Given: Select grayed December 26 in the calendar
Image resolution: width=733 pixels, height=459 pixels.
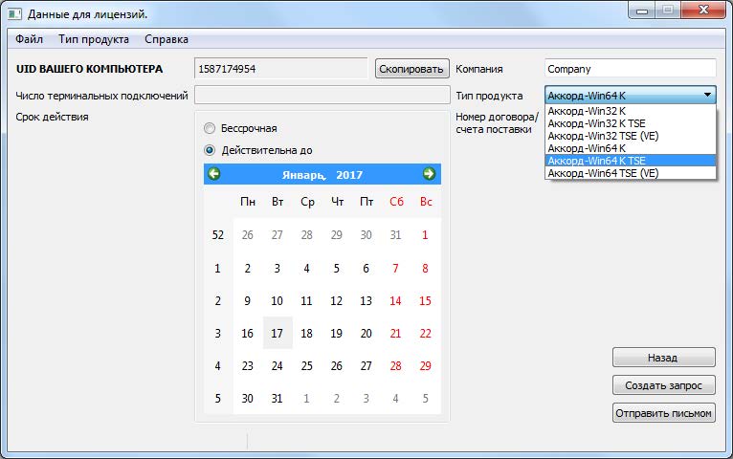Looking at the screenshot, I should click(247, 235).
